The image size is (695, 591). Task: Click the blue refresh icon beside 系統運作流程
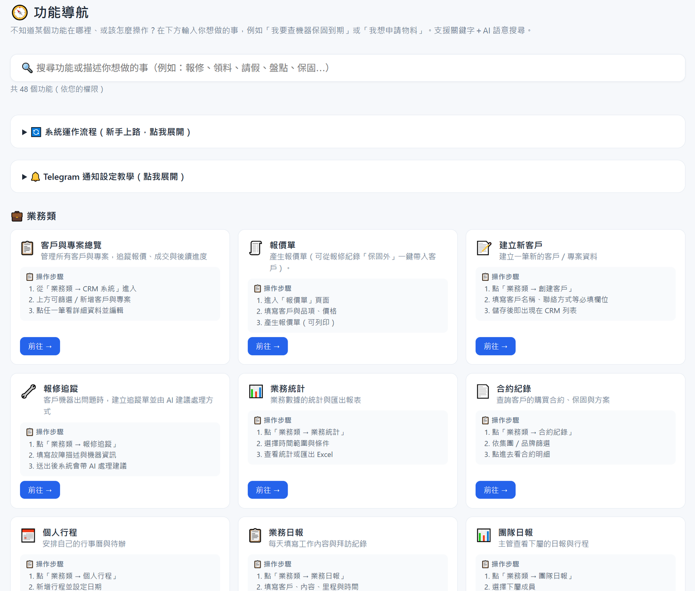tap(36, 132)
